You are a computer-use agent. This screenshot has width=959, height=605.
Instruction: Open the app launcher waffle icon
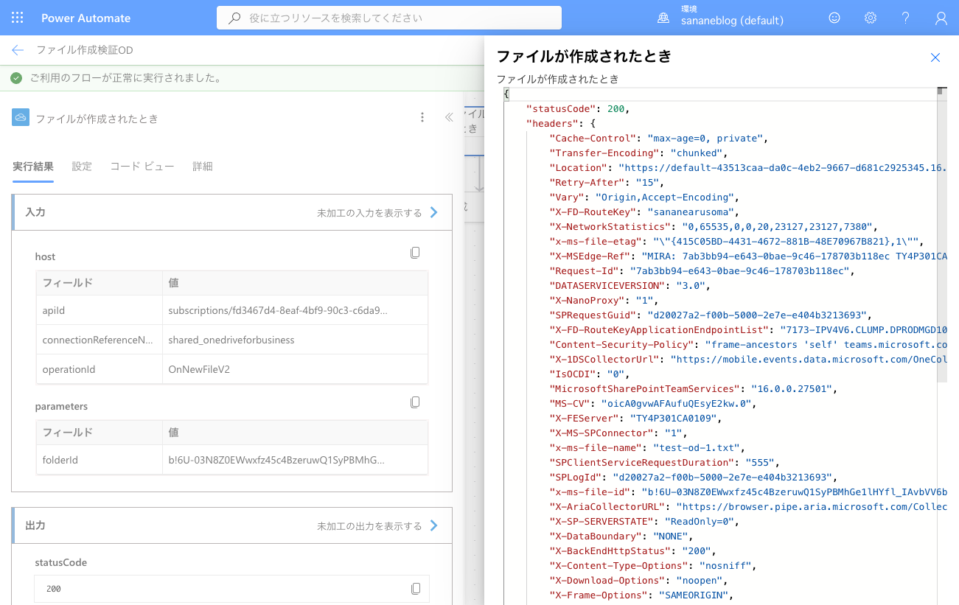[x=18, y=18]
